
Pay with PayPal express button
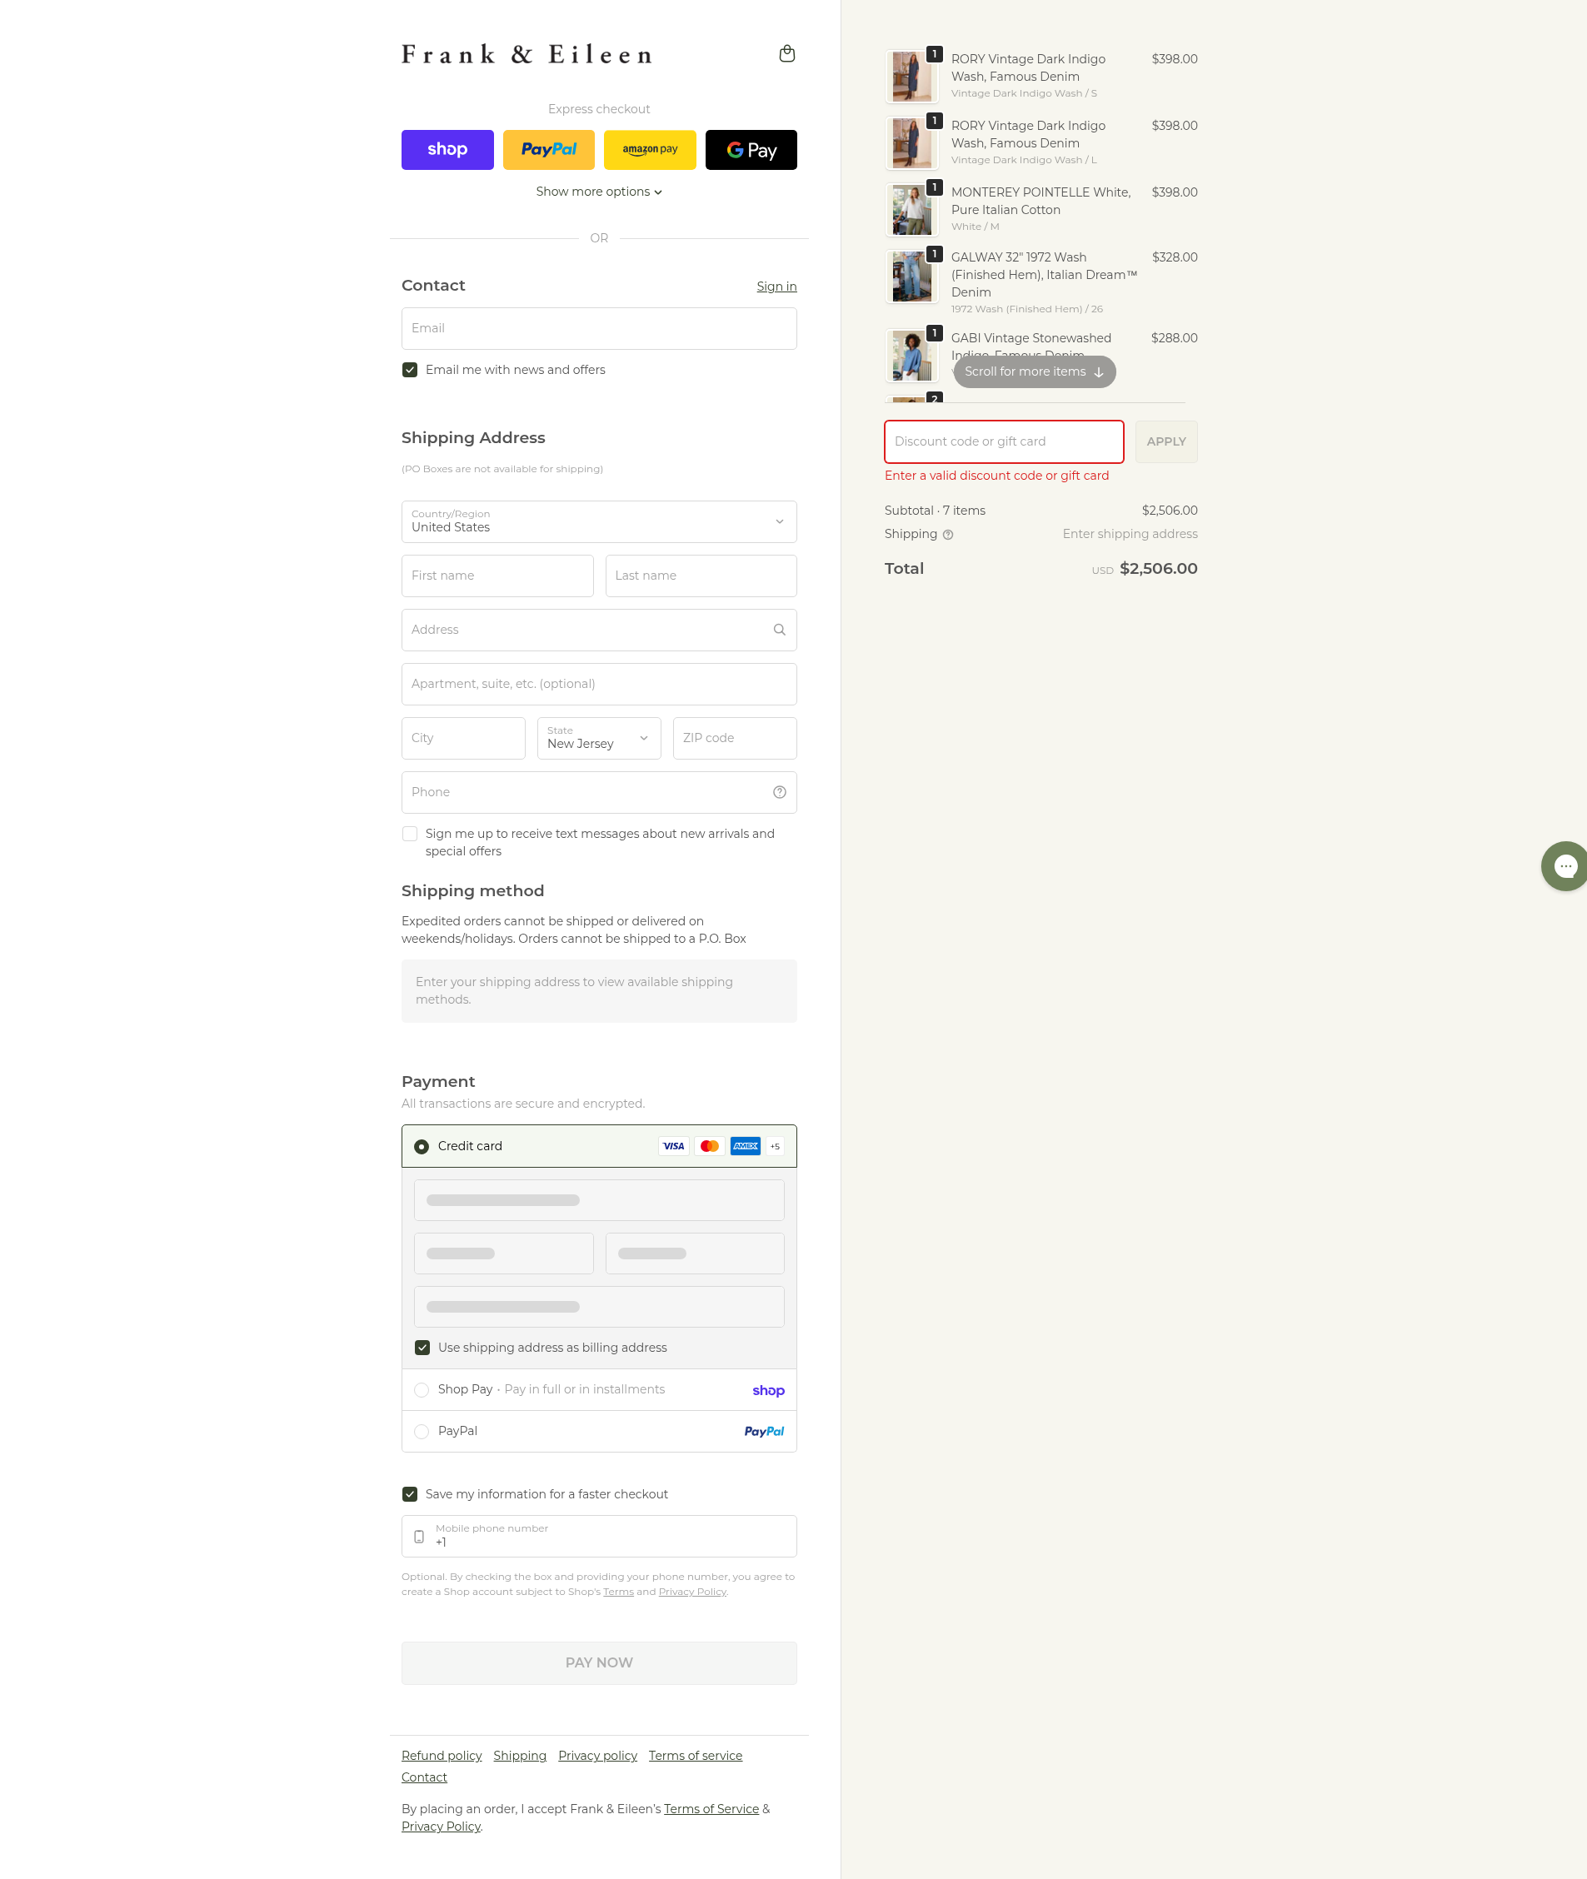pyautogui.click(x=548, y=149)
